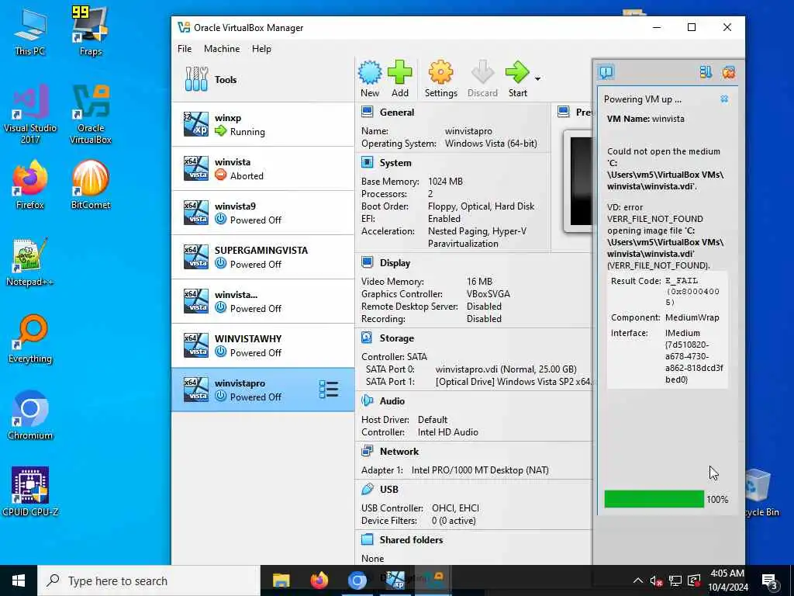Open the Windows Start menu
This screenshot has height=596, width=794.
point(19,580)
